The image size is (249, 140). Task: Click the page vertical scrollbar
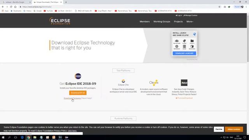tap(248, 38)
